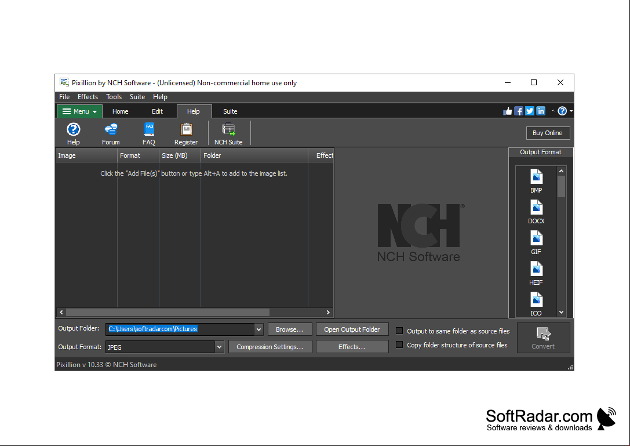Sort by the Folder column header
The height and width of the screenshot is (446, 630).
pyautogui.click(x=254, y=155)
